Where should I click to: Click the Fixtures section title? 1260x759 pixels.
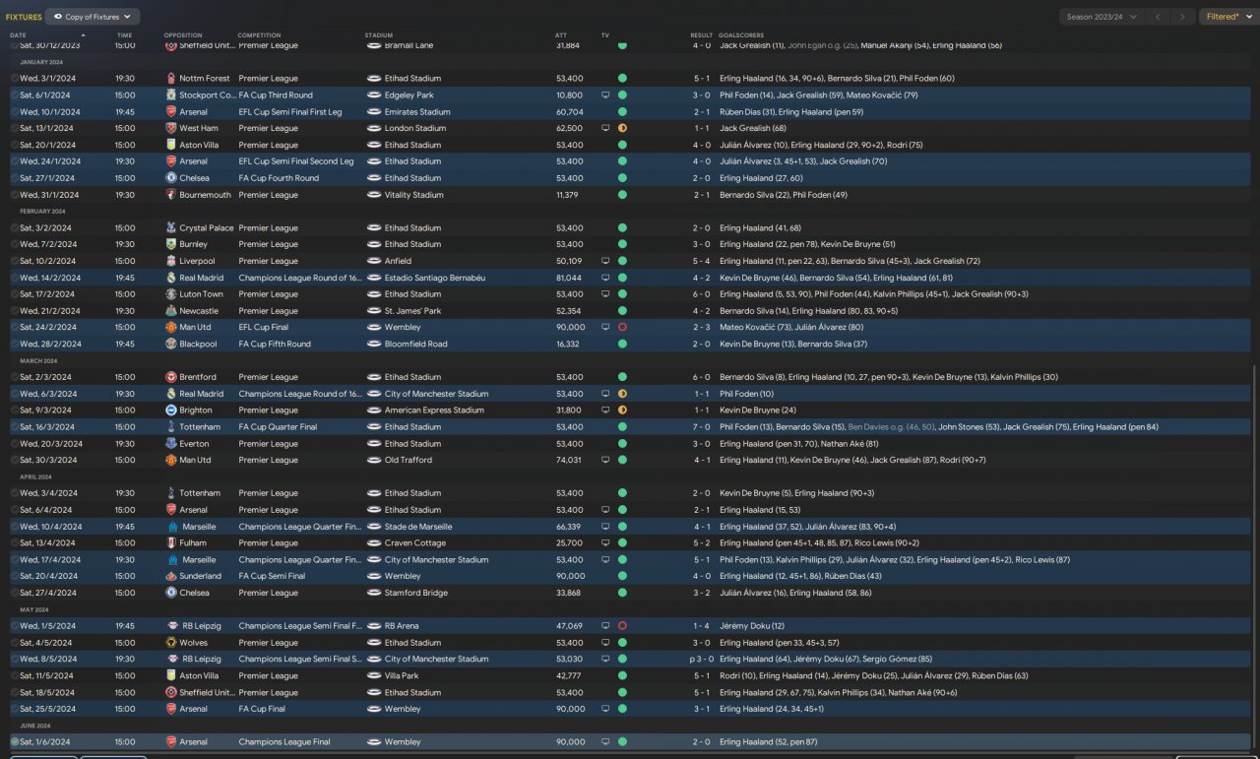pyautogui.click(x=24, y=17)
